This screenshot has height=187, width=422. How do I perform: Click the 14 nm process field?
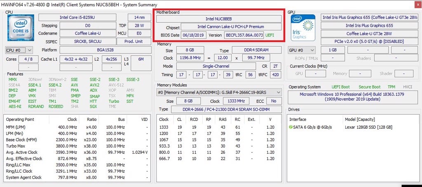pyautogui.click(x=139, y=17)
